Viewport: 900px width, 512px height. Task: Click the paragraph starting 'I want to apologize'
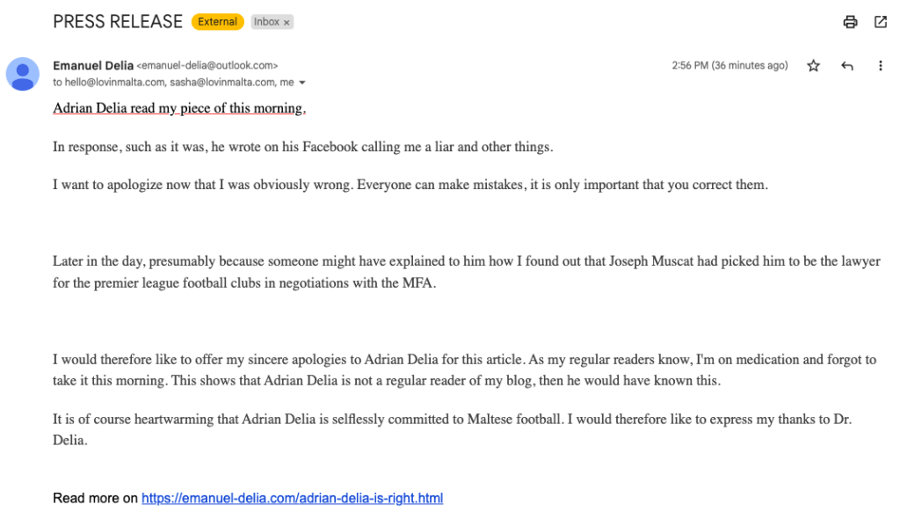[410, 186]
